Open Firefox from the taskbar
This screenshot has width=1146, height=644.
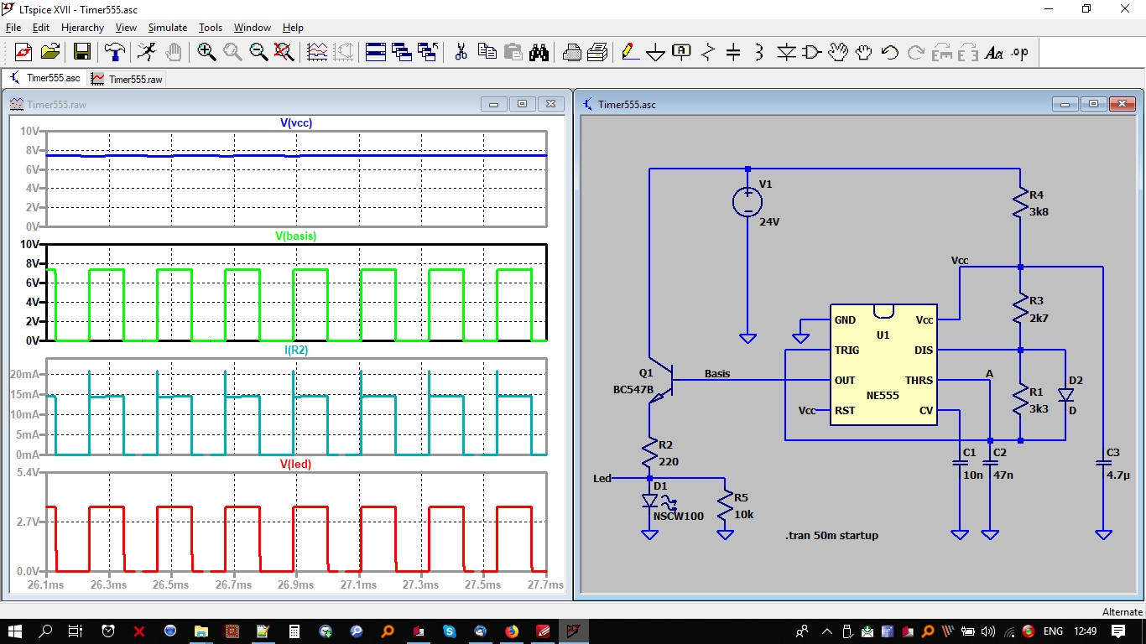tap(512, 631)
